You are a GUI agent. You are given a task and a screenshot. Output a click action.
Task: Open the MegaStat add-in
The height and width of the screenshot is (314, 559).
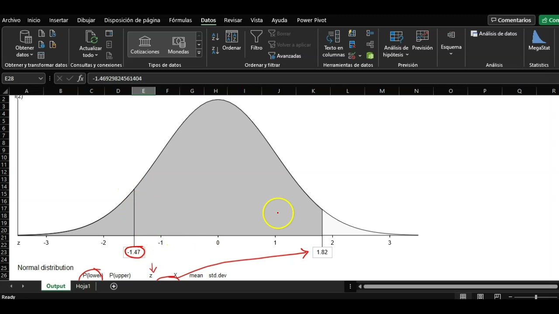tap(539, 41)
